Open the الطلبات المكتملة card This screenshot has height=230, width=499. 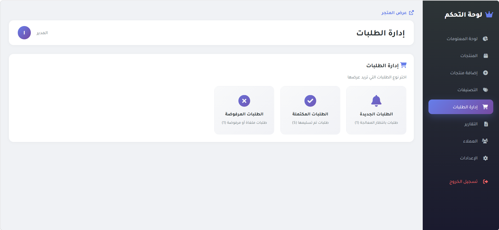point(310,110)
